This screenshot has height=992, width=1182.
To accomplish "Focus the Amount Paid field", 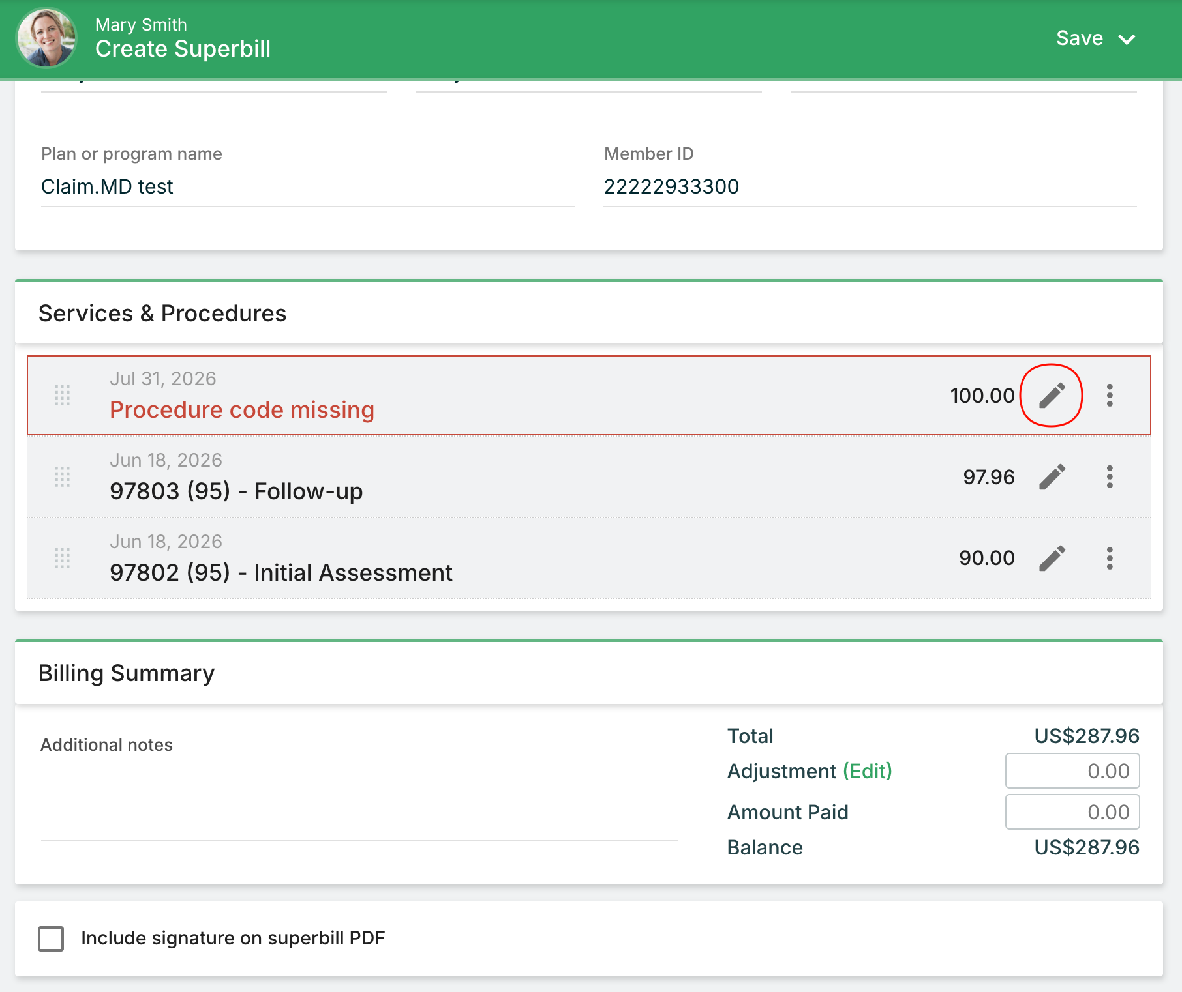I will pyautogui.click(x=1072, y=812).
